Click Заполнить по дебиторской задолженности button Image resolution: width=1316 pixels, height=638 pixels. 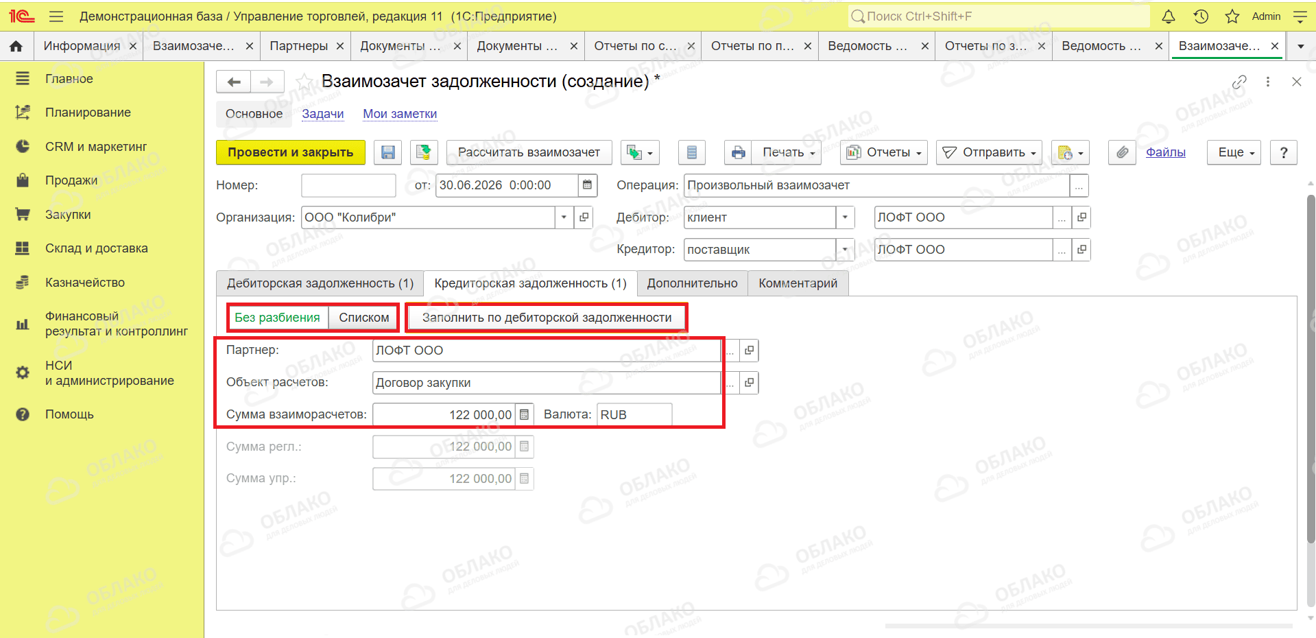tap(547, 318)
